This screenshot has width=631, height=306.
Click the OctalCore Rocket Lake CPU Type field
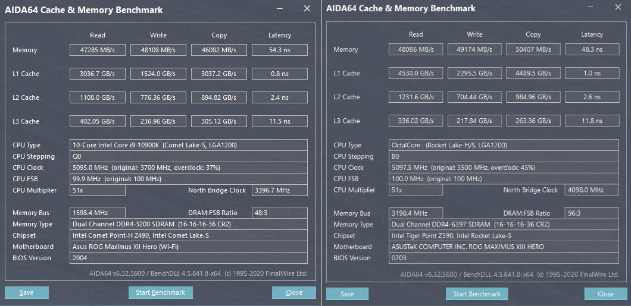pyautogui.click(x=504, y=145)
